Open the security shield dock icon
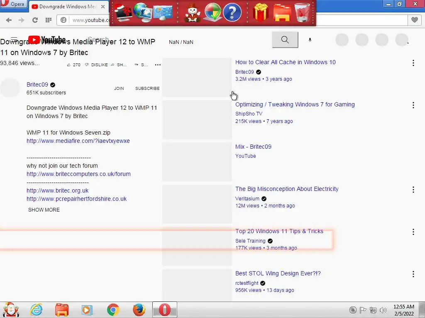This screenshot has width=425, height=318. 213,12
